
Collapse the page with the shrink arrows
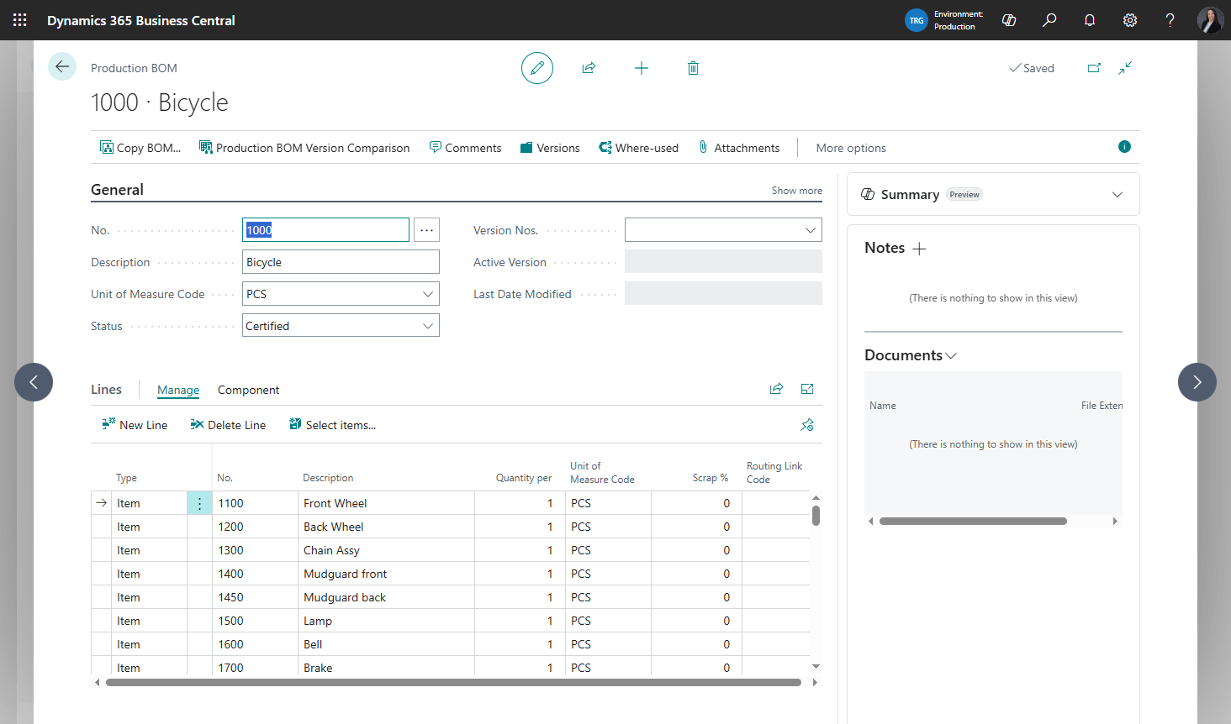[x=1125, y=68]
